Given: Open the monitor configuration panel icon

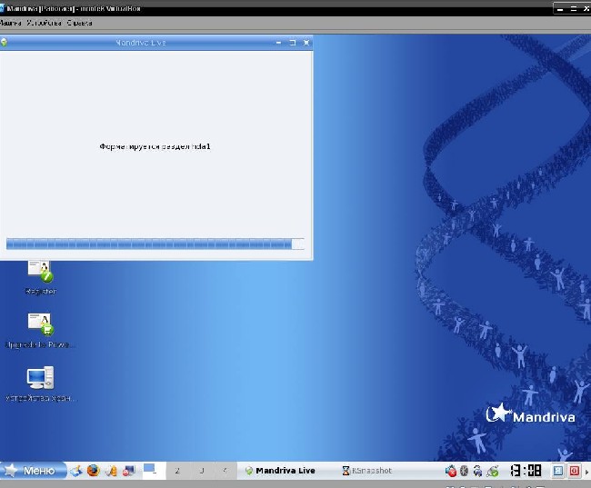Looking at the screenshot, I should [x=128, y=471].
